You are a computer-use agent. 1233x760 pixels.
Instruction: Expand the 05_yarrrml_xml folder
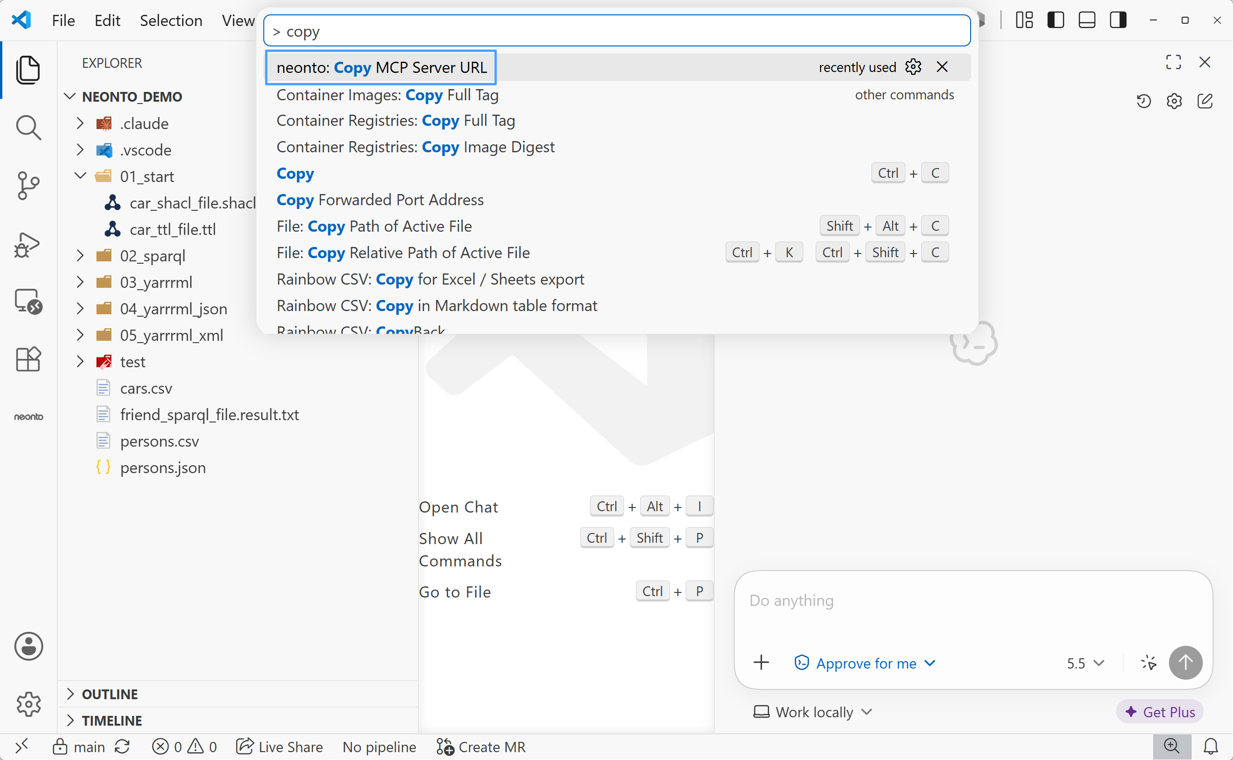coord(80,335)
